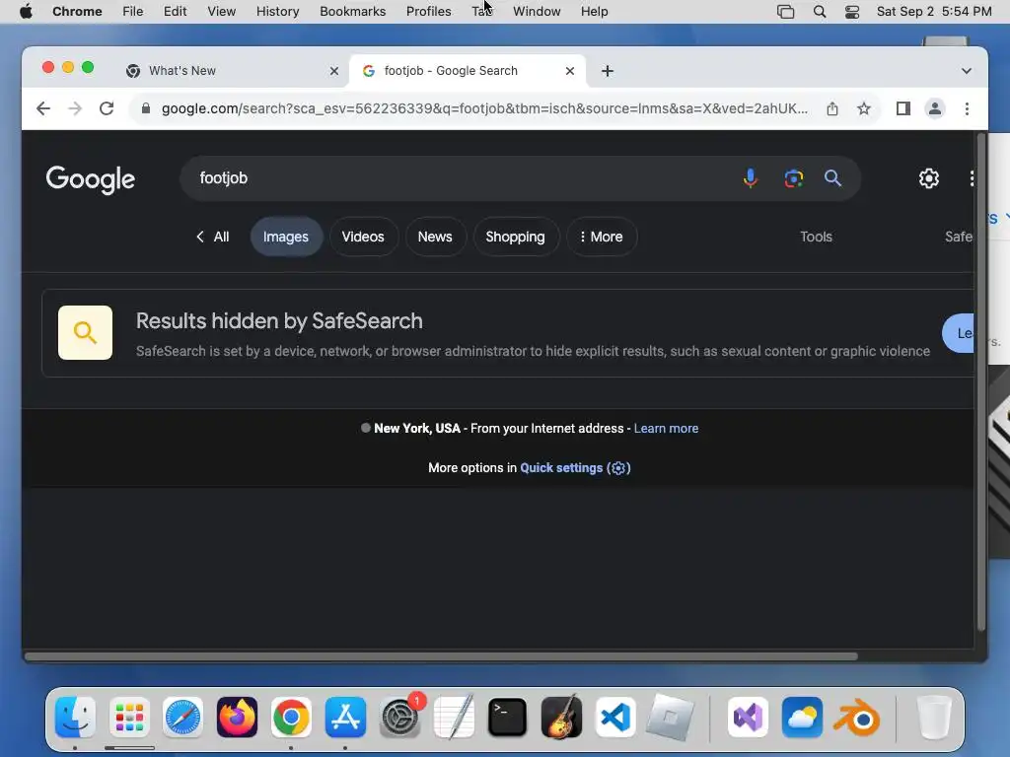Open the Bookmarks menu

(352, 12)
